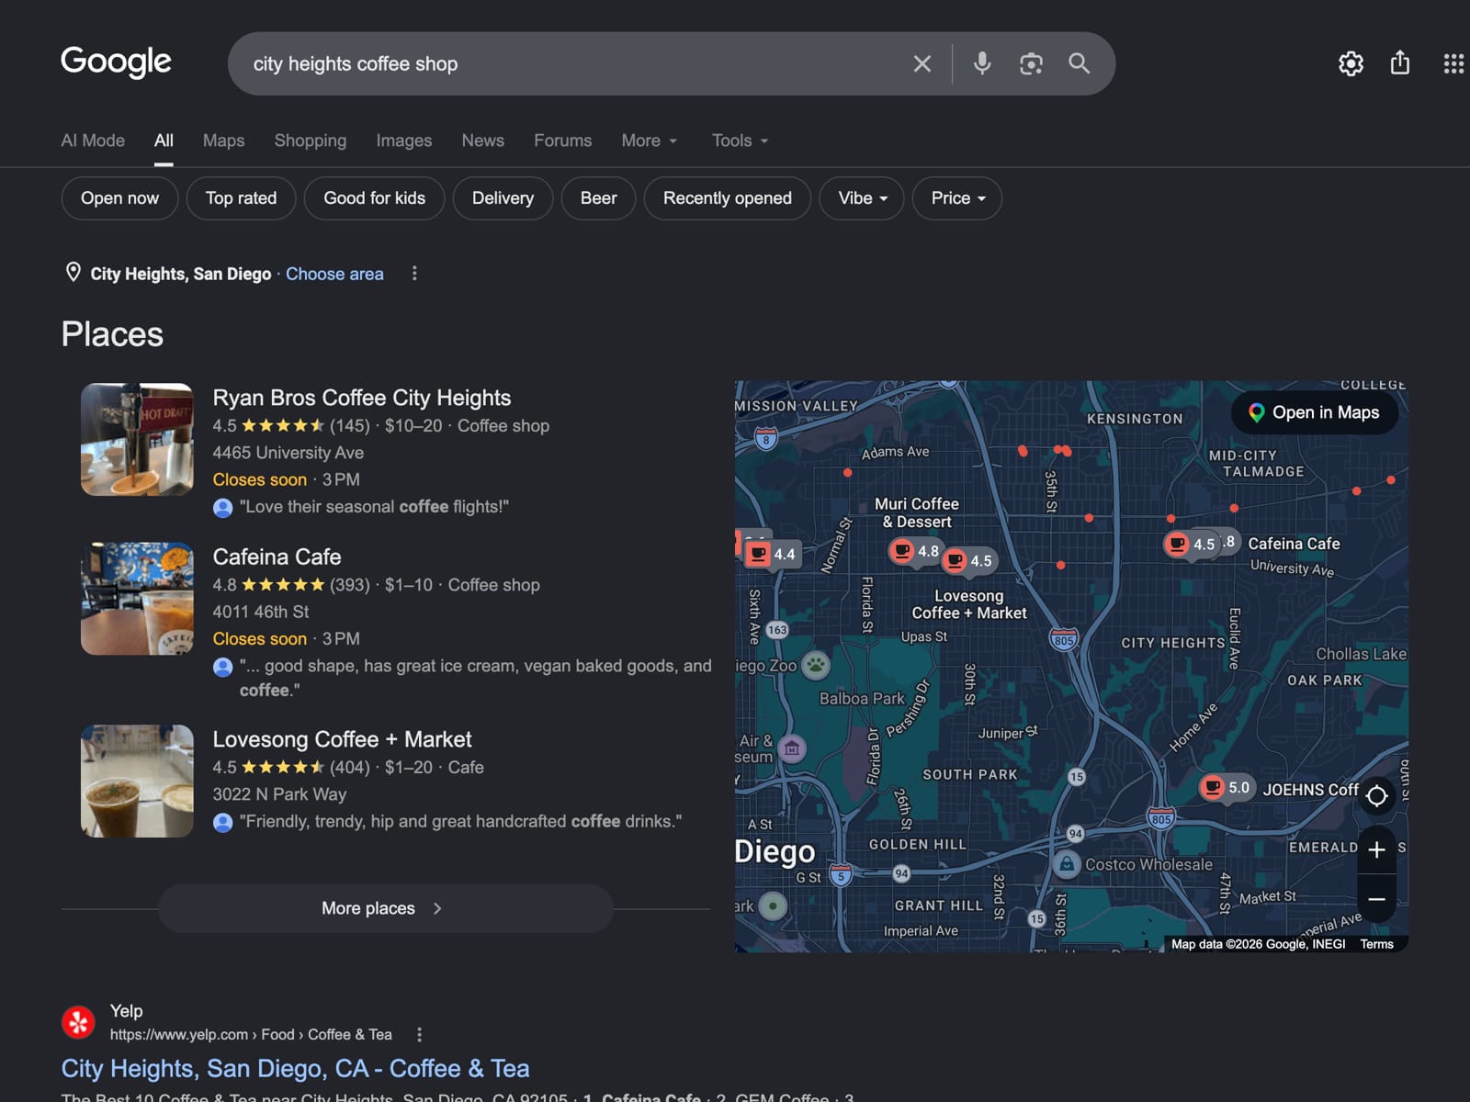Toggle the Good for kids filter
Image resolution: width=1470 pixels, height=1102 pixels.
pos(374,198)
